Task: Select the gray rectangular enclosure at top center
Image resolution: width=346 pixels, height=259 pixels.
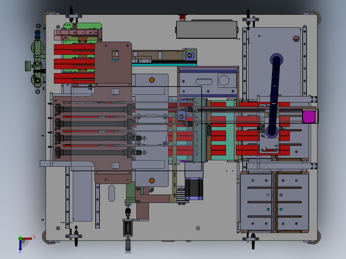Action: 207,29
